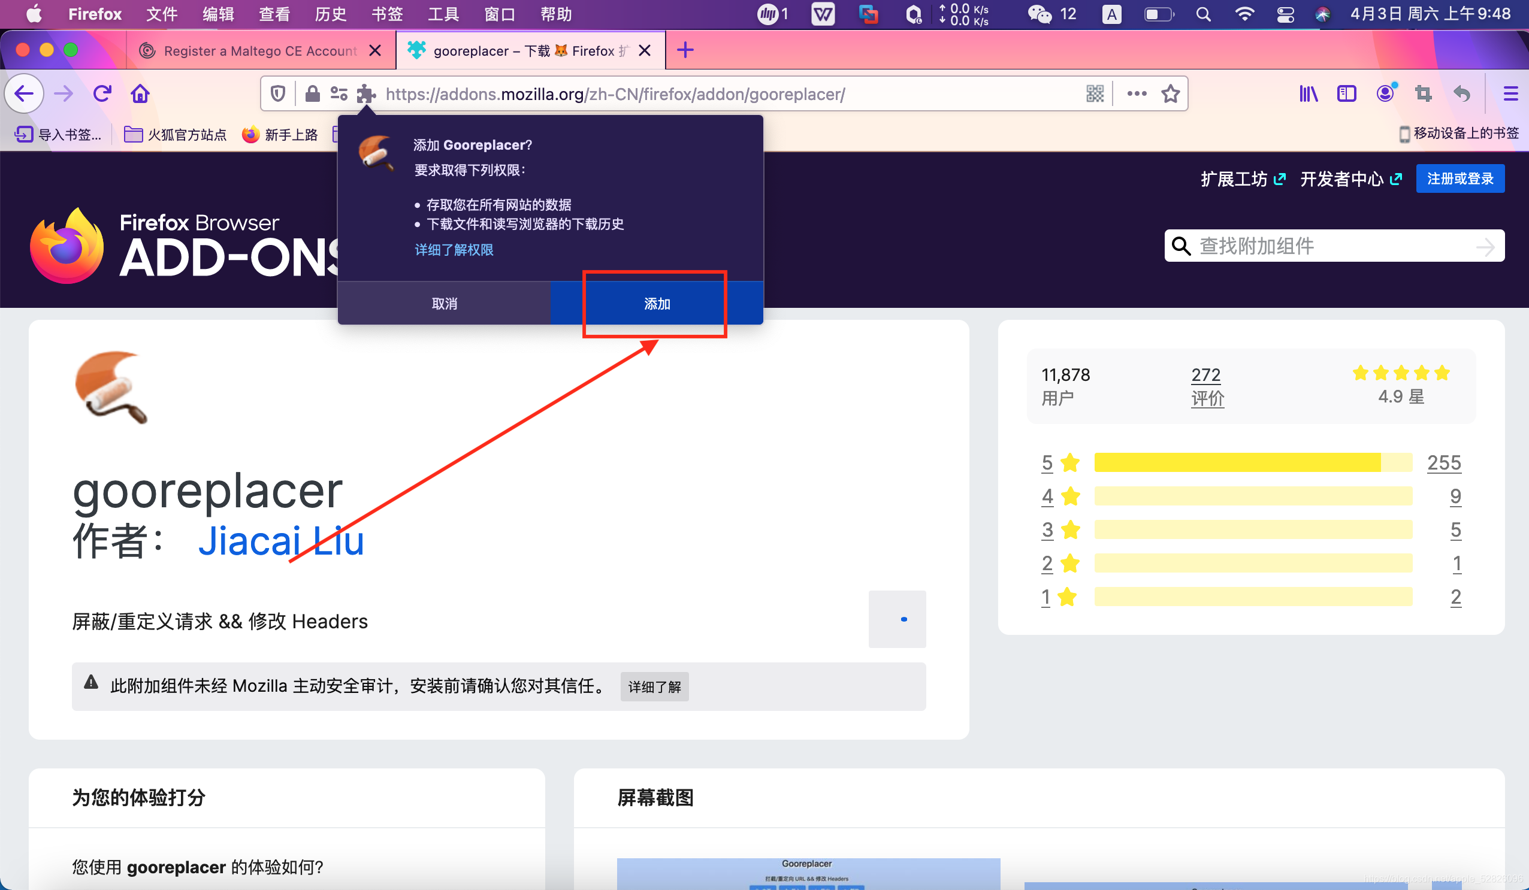The width and height of the screenshot is (1529, 890).
Task: Open the hamburger application menu
Action: coord(1510,93)
